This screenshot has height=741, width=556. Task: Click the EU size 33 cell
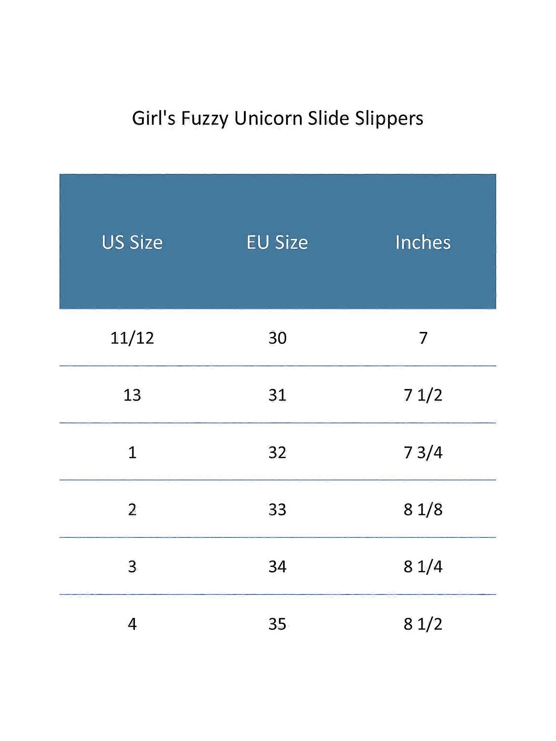278,510
